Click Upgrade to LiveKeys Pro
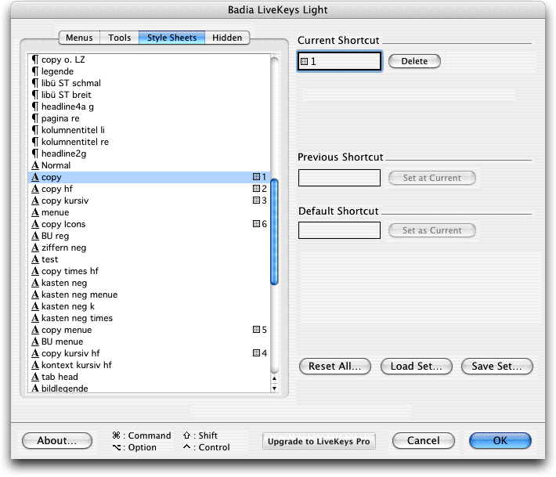The height and width of the screenshot is (477, 556). point(319,441)
